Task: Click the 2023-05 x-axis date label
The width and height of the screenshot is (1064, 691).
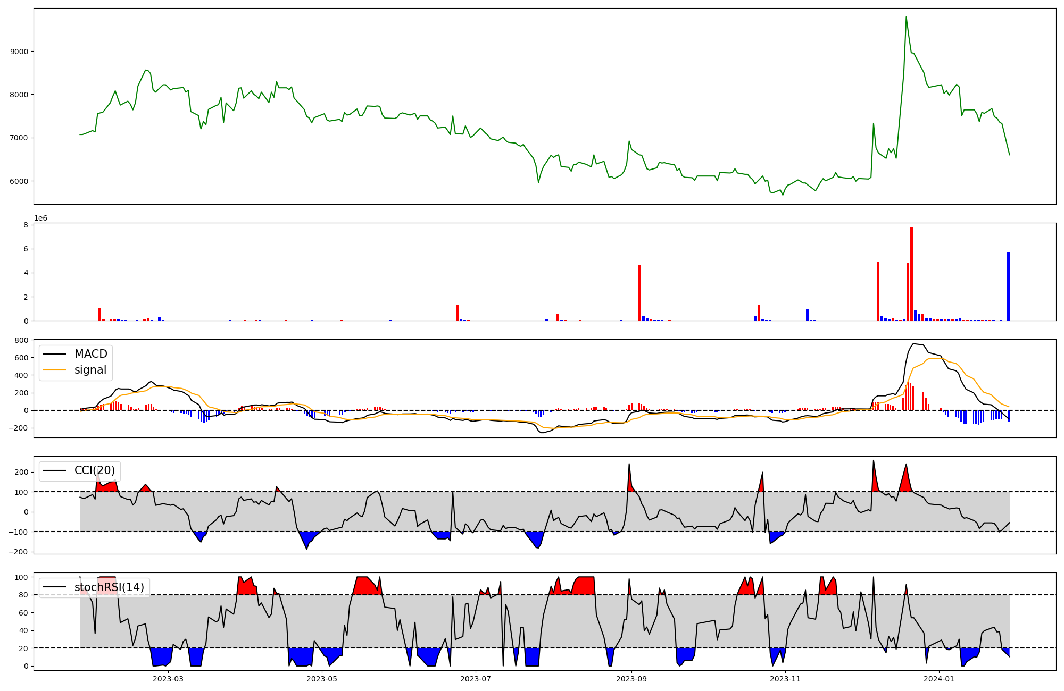Action: pyautogui.click(x=322, y=679)
